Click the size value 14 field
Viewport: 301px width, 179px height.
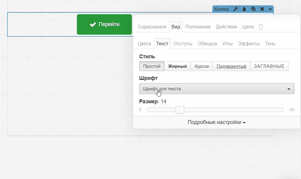pyautogui.click(x=164, y=101)
